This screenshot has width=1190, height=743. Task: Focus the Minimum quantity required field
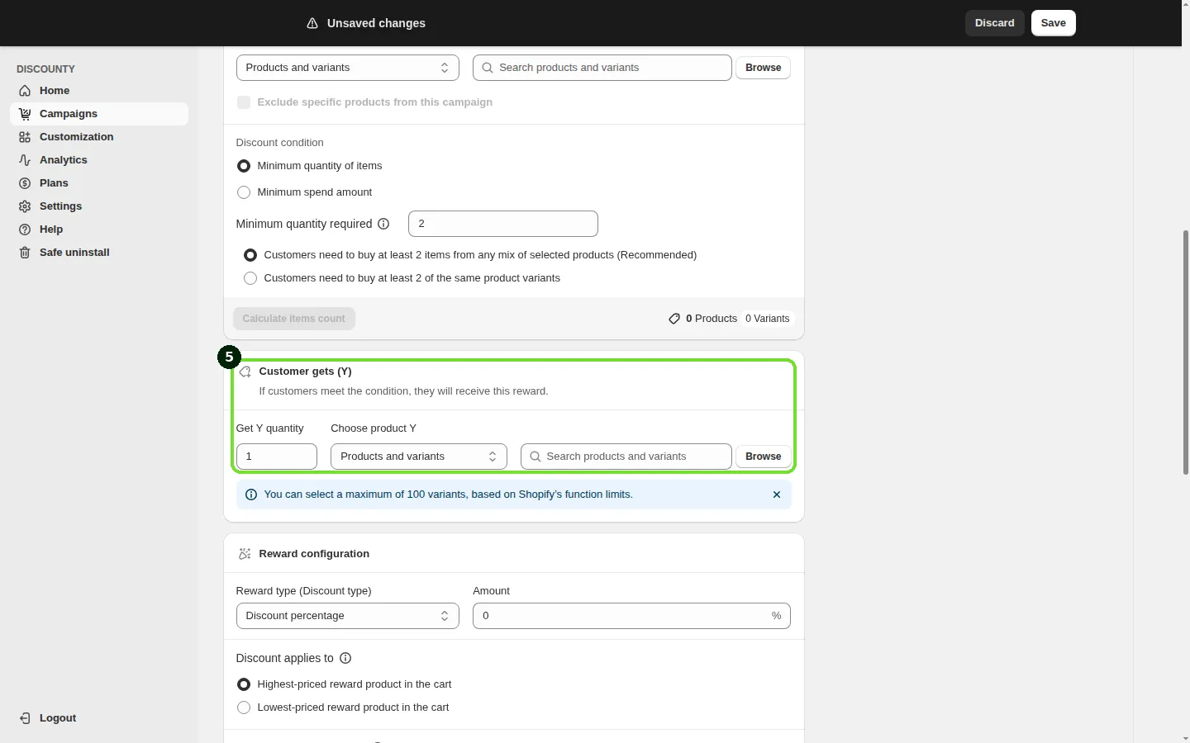[503, 224]
